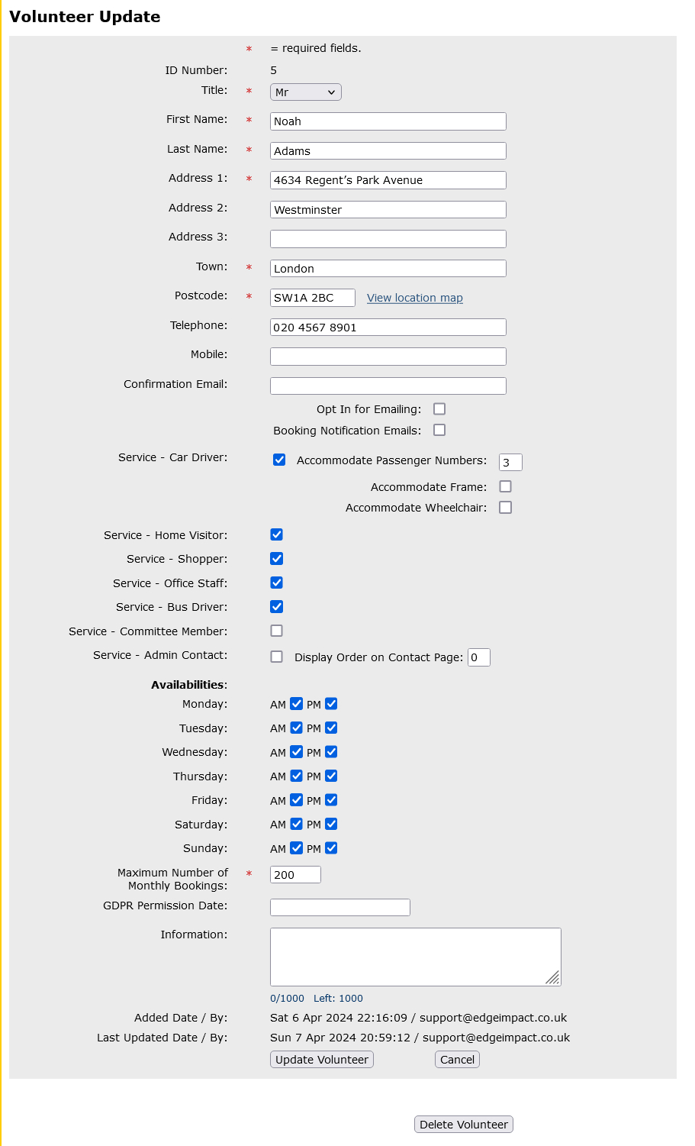Turn off Wednesday PM availability
Viewport: 695px width, 1146px height.
point(331,752)
